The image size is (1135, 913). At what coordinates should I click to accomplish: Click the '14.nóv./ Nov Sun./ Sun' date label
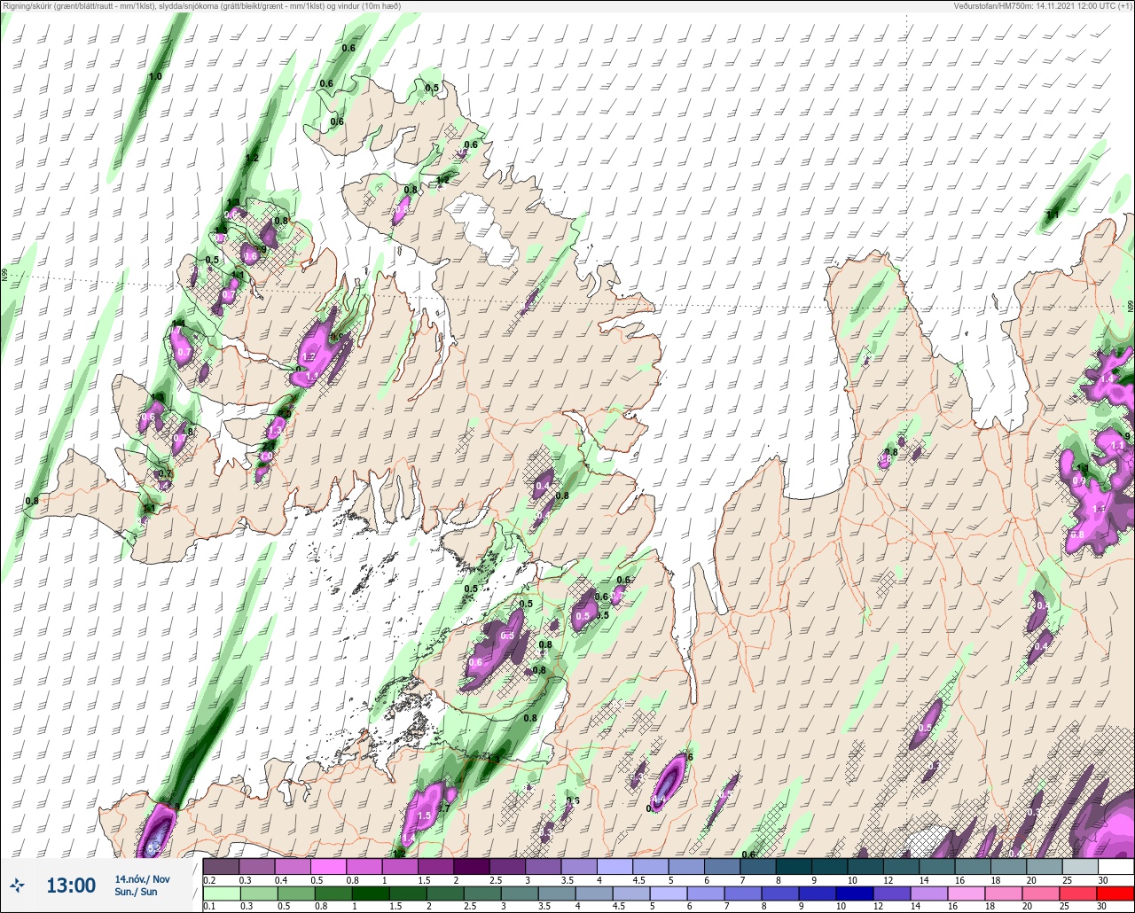point(142,886)
